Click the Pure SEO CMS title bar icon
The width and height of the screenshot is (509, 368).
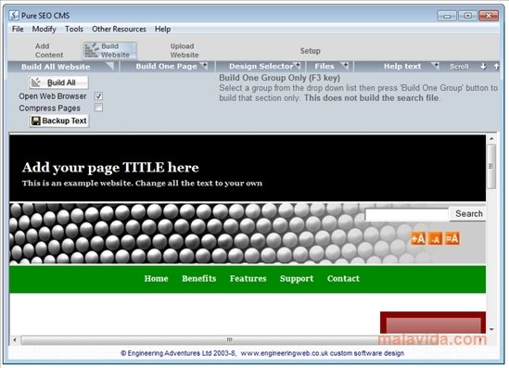click(x=14, y=15)
